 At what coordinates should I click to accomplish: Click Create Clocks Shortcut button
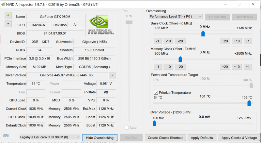[x=165, y=138]
